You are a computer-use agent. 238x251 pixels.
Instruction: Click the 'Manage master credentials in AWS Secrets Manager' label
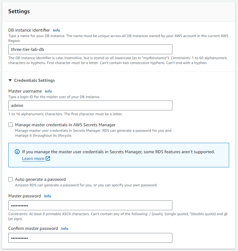[x=65, y=125]
